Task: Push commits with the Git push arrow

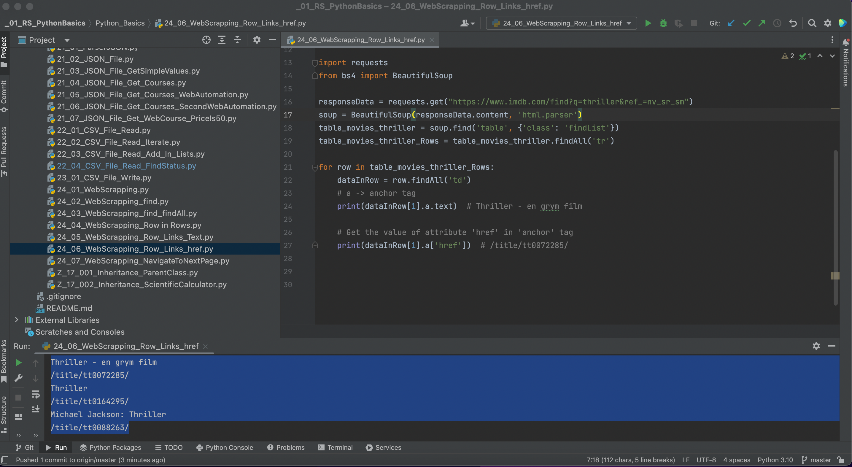Action: click(762, 23)
